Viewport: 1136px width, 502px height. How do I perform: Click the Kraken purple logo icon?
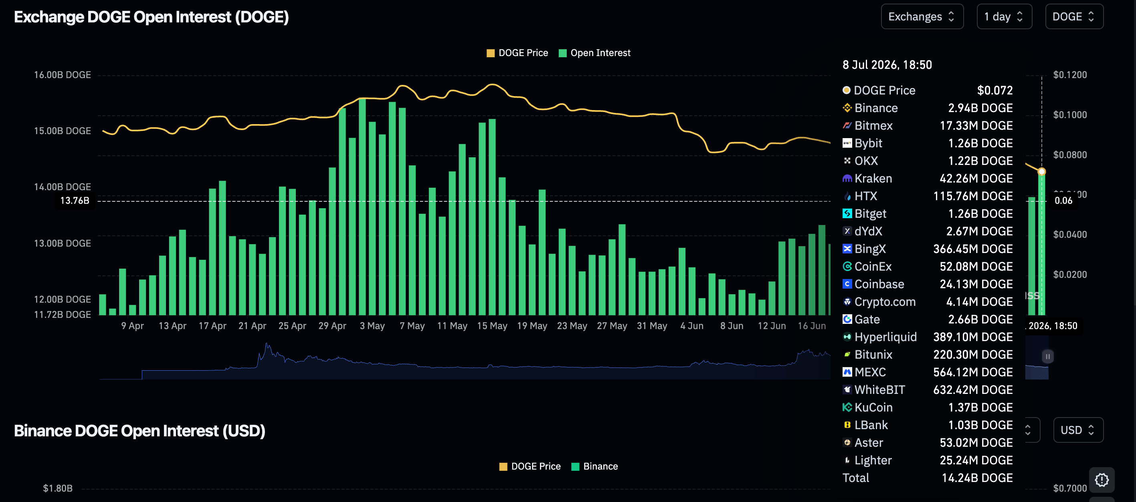[x=847, y=179]
